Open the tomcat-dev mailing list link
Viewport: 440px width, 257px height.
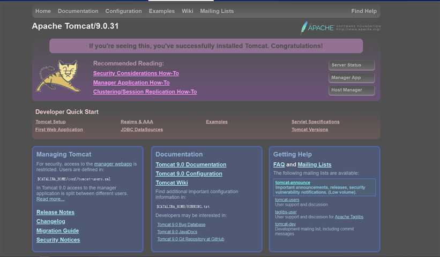(285, 224)
